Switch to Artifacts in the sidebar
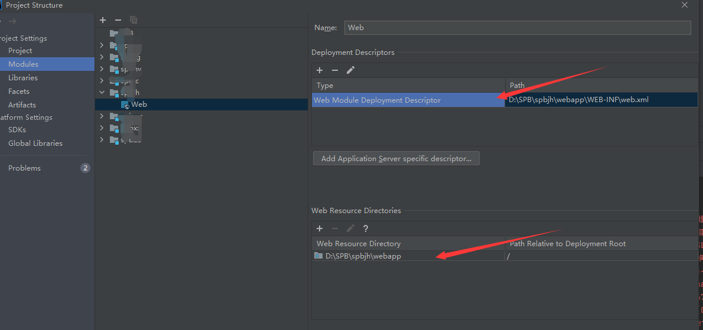The height and width of the screenshot is (330, 703). pyautogui.click(x=22, y=104)
